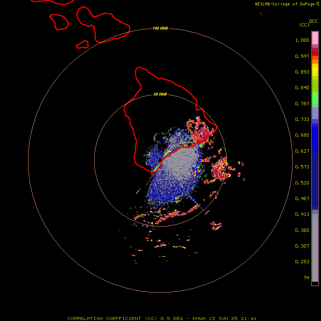The height and width of the screenshot is (321, 321).
Task: Click the bright green band of the color bar
Action: [x=315, y=97]
